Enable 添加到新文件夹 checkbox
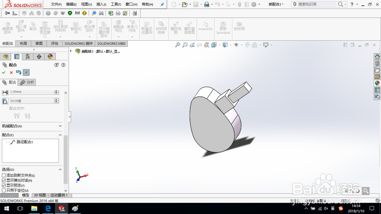 click(4, 176)
